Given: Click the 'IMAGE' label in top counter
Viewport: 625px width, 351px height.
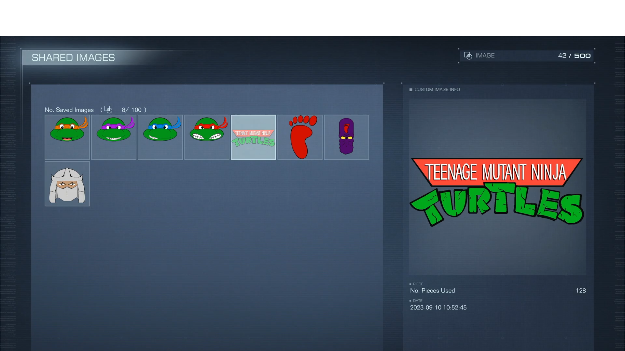Looking at the screenshot, I should (485, 56).
